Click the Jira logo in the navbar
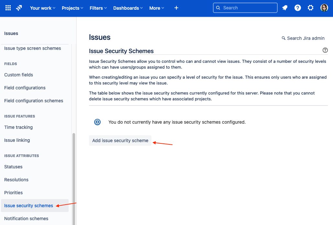Viewport: 333px width, 225px height. (18, 8)
